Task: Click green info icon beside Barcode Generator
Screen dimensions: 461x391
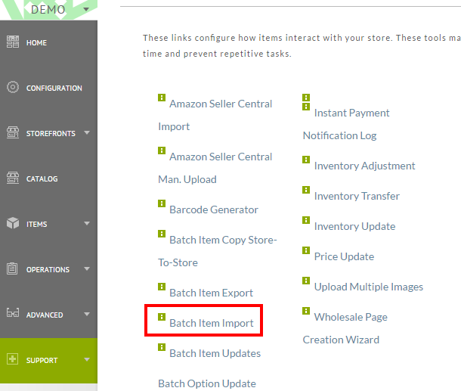Action: (x=162, y=203)
